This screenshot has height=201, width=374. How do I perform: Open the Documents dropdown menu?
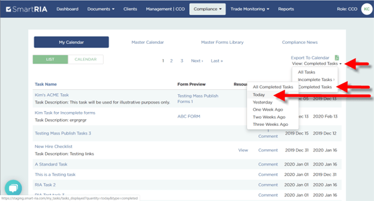tap(101, 9)
